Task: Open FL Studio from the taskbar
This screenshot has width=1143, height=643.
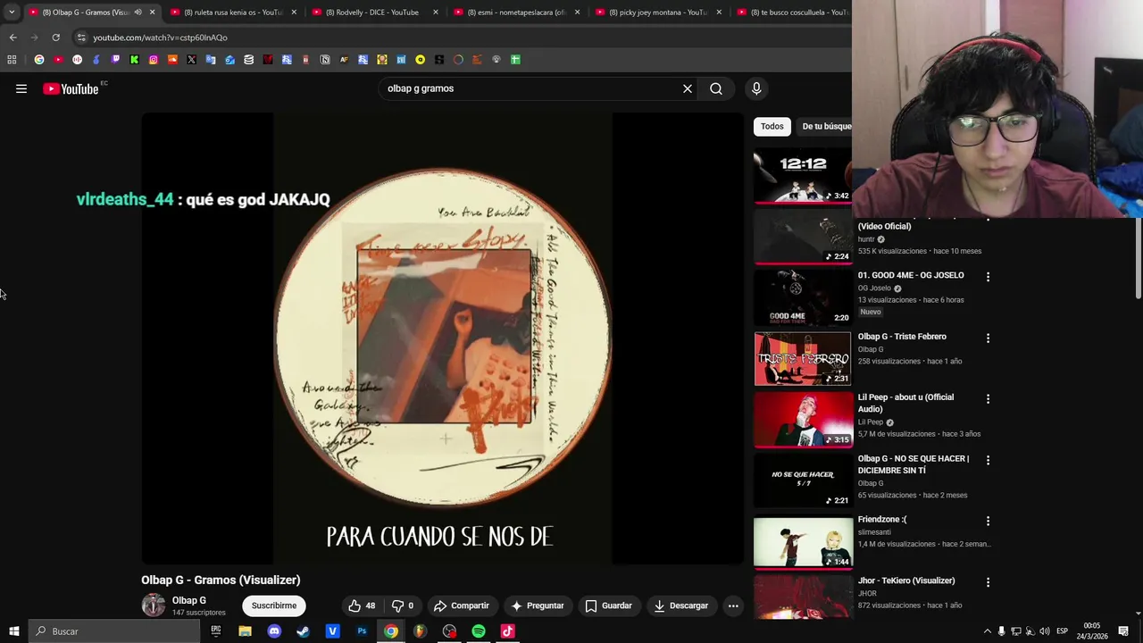Action: [x=420, y=631]
